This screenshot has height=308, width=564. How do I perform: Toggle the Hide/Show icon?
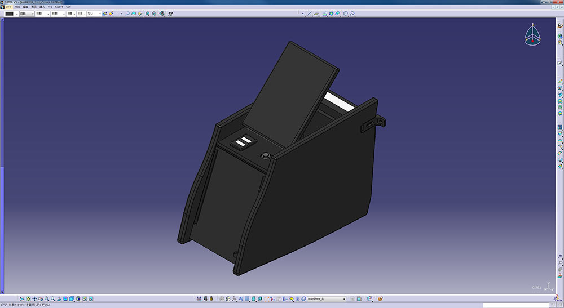pyautogui.click(x=85, y=298)
